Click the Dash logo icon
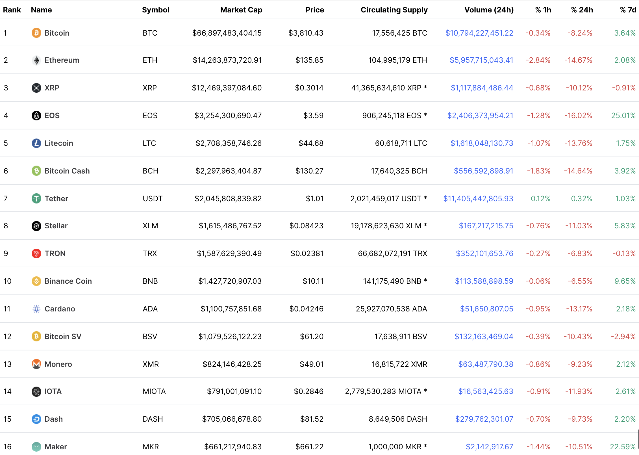Screen dimensions: 639x455 tap(36, 419)
